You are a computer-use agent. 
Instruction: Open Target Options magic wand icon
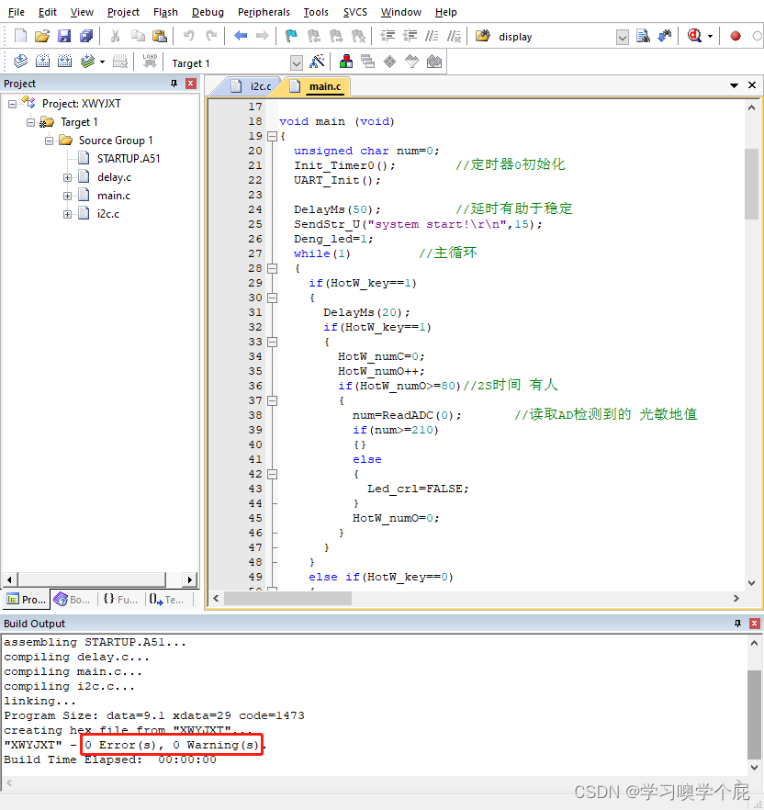coord(317,62)
